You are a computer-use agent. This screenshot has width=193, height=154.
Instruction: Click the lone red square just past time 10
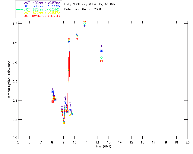tap(77, 39)
